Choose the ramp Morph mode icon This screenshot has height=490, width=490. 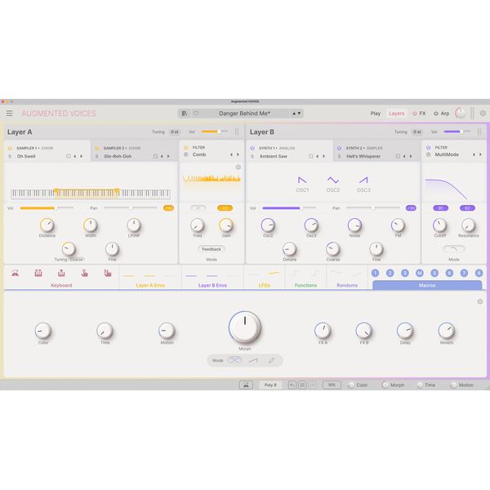[253, 361]
